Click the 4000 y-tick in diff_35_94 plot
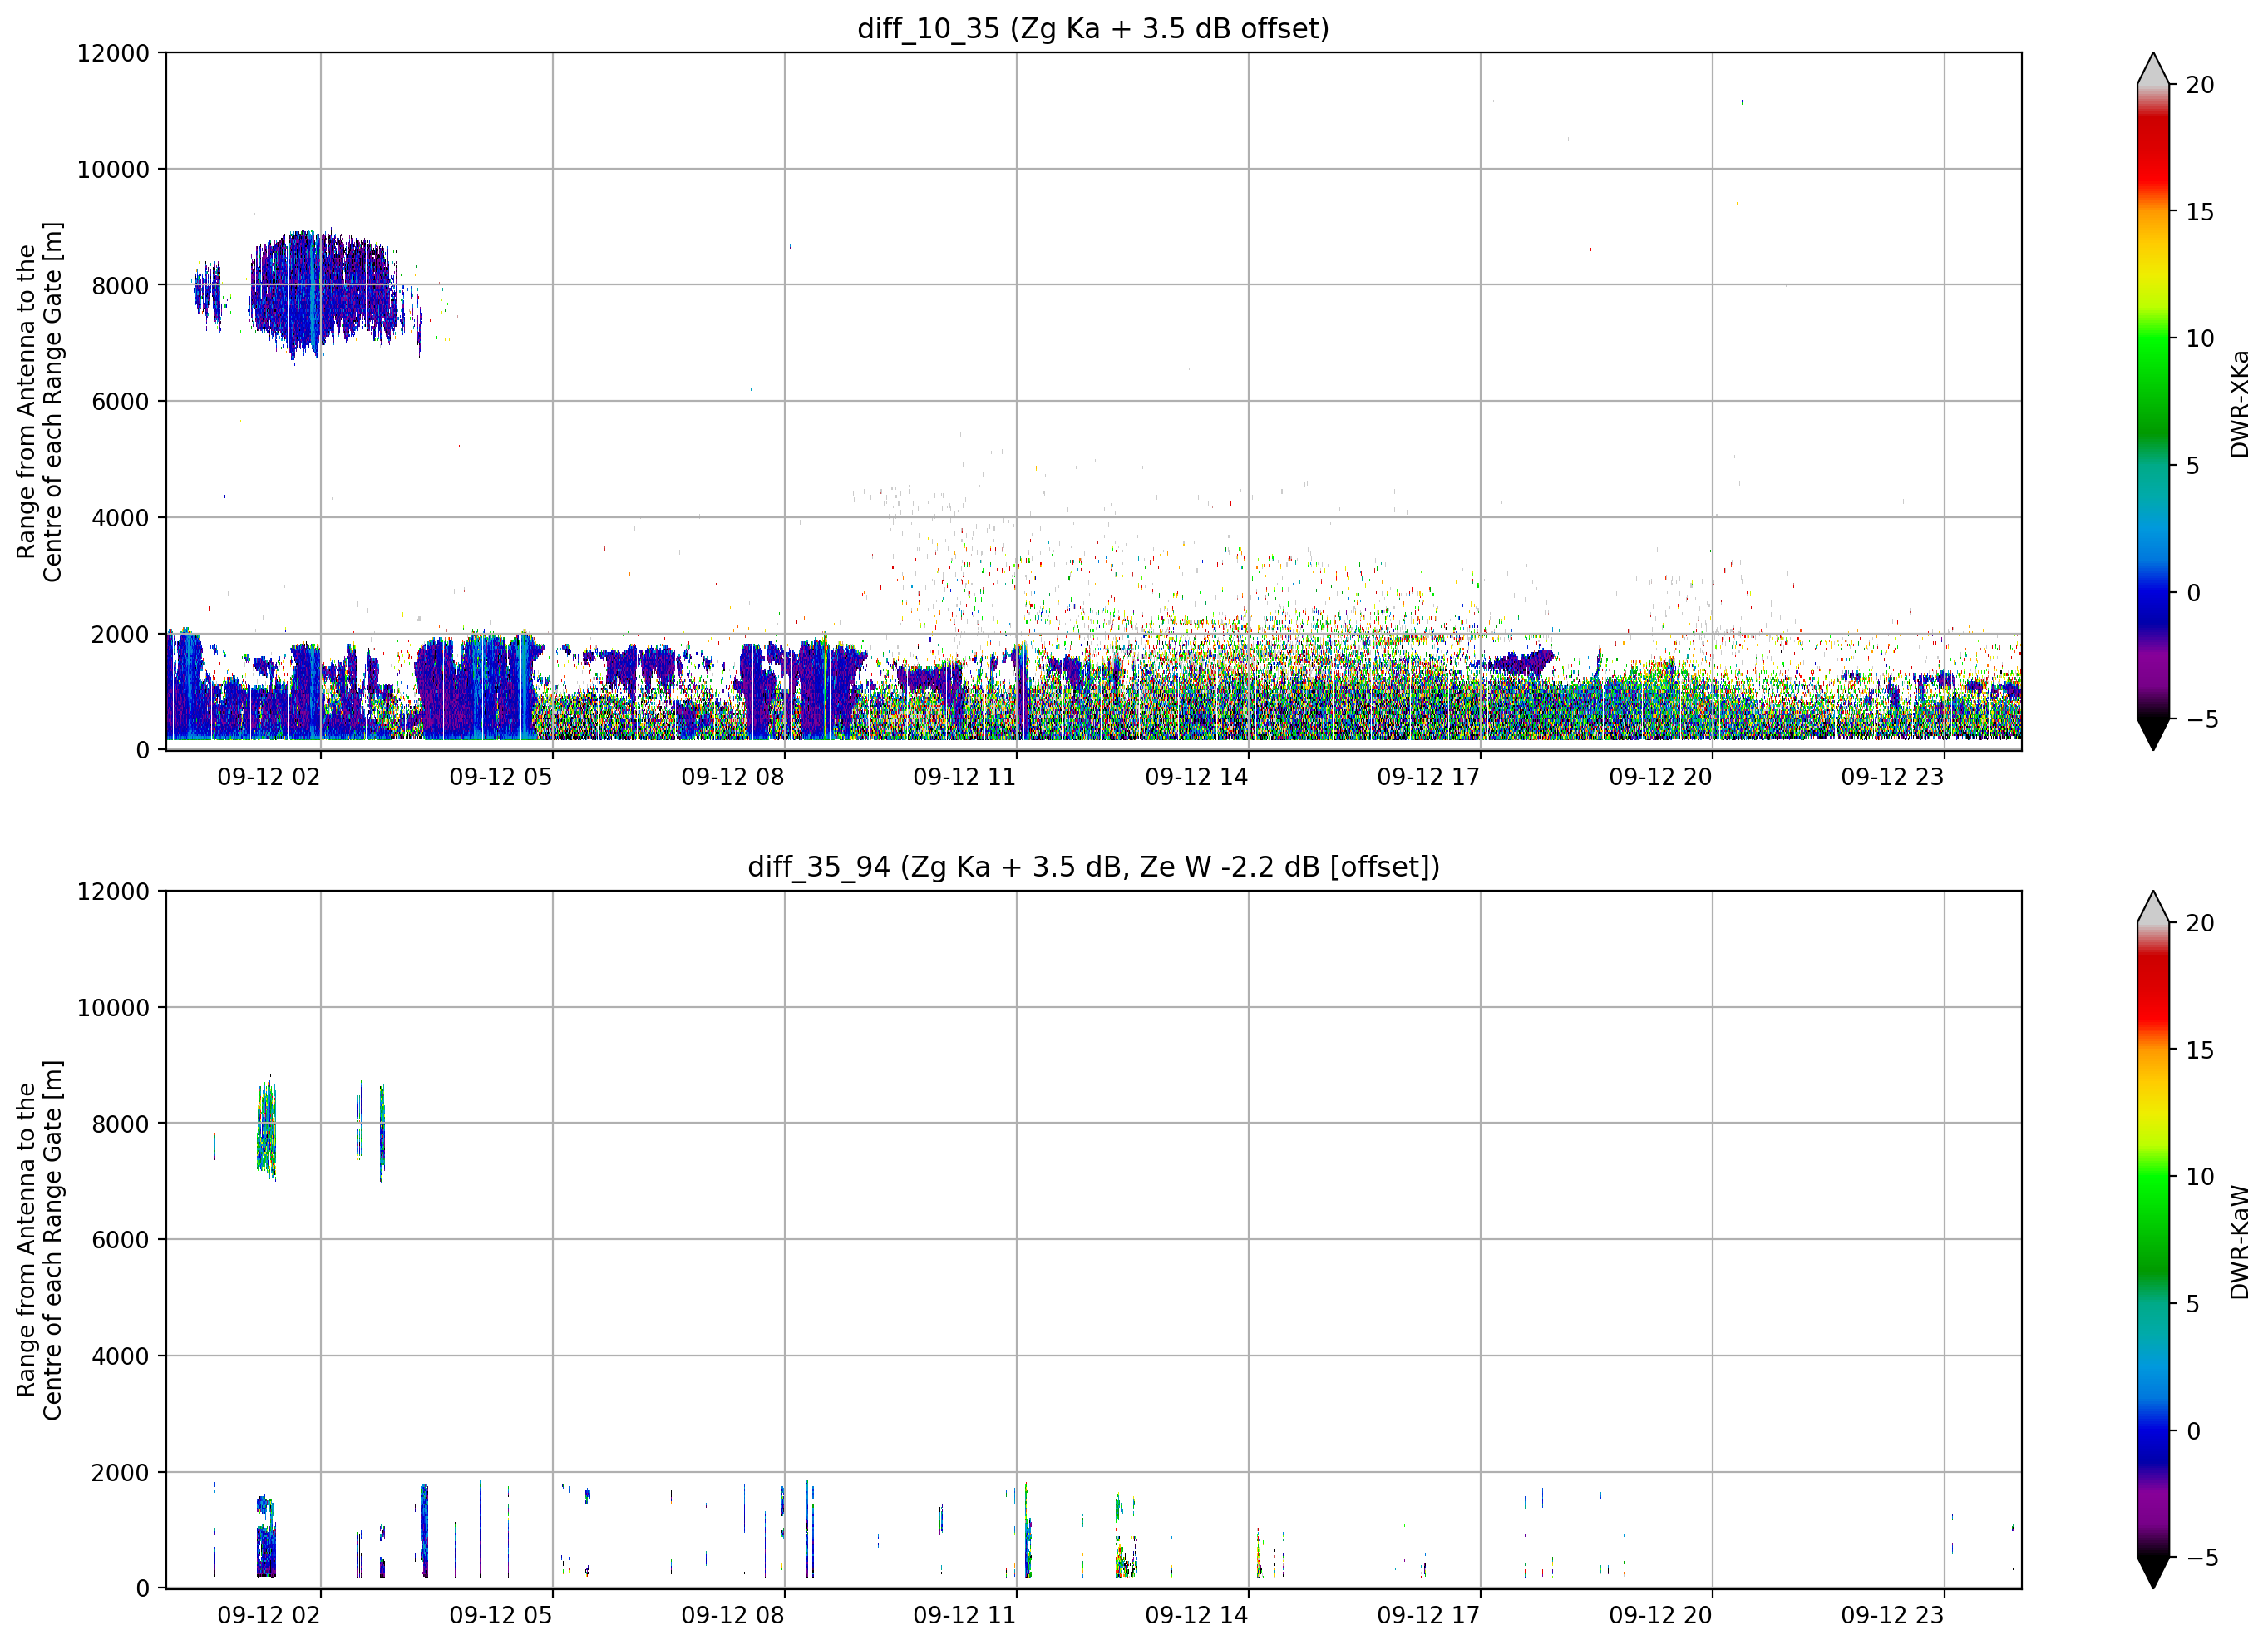The image size is (2268, 1645). (120, 1356)
